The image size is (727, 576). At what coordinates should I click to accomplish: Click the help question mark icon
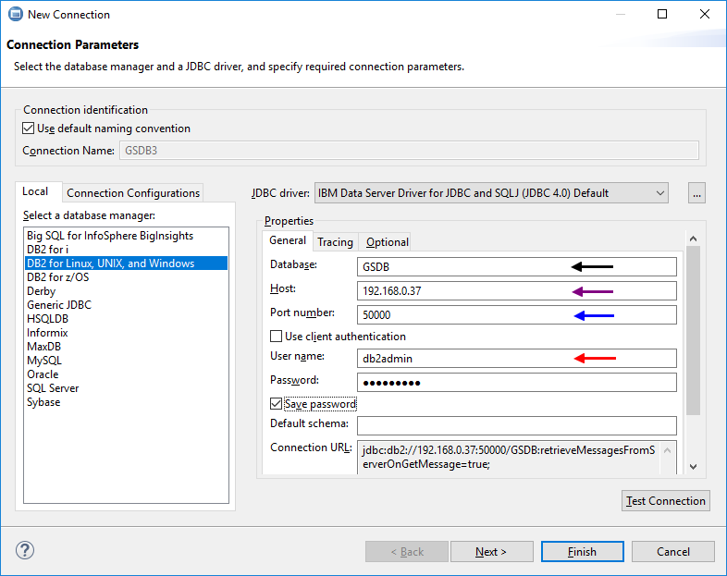pyautogui.click(x=25, y=551)
